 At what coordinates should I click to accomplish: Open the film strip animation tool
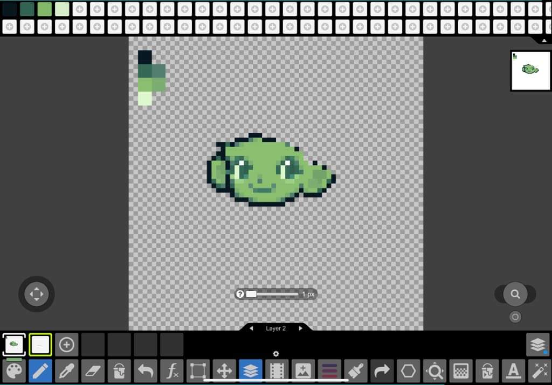point(277,370)
